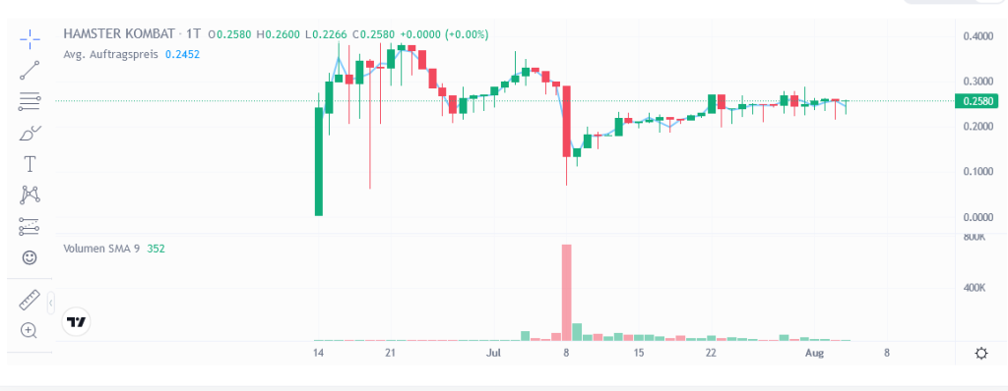Open the chart patterns tool
This screenshot has height=391, width=1008.
(x=30, y=195)
